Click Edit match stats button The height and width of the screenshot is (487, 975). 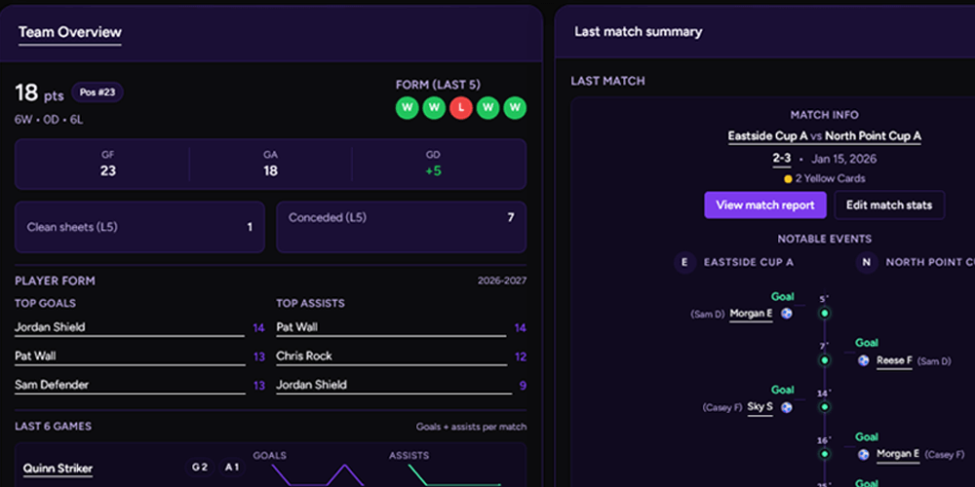[x=889, y=205]
